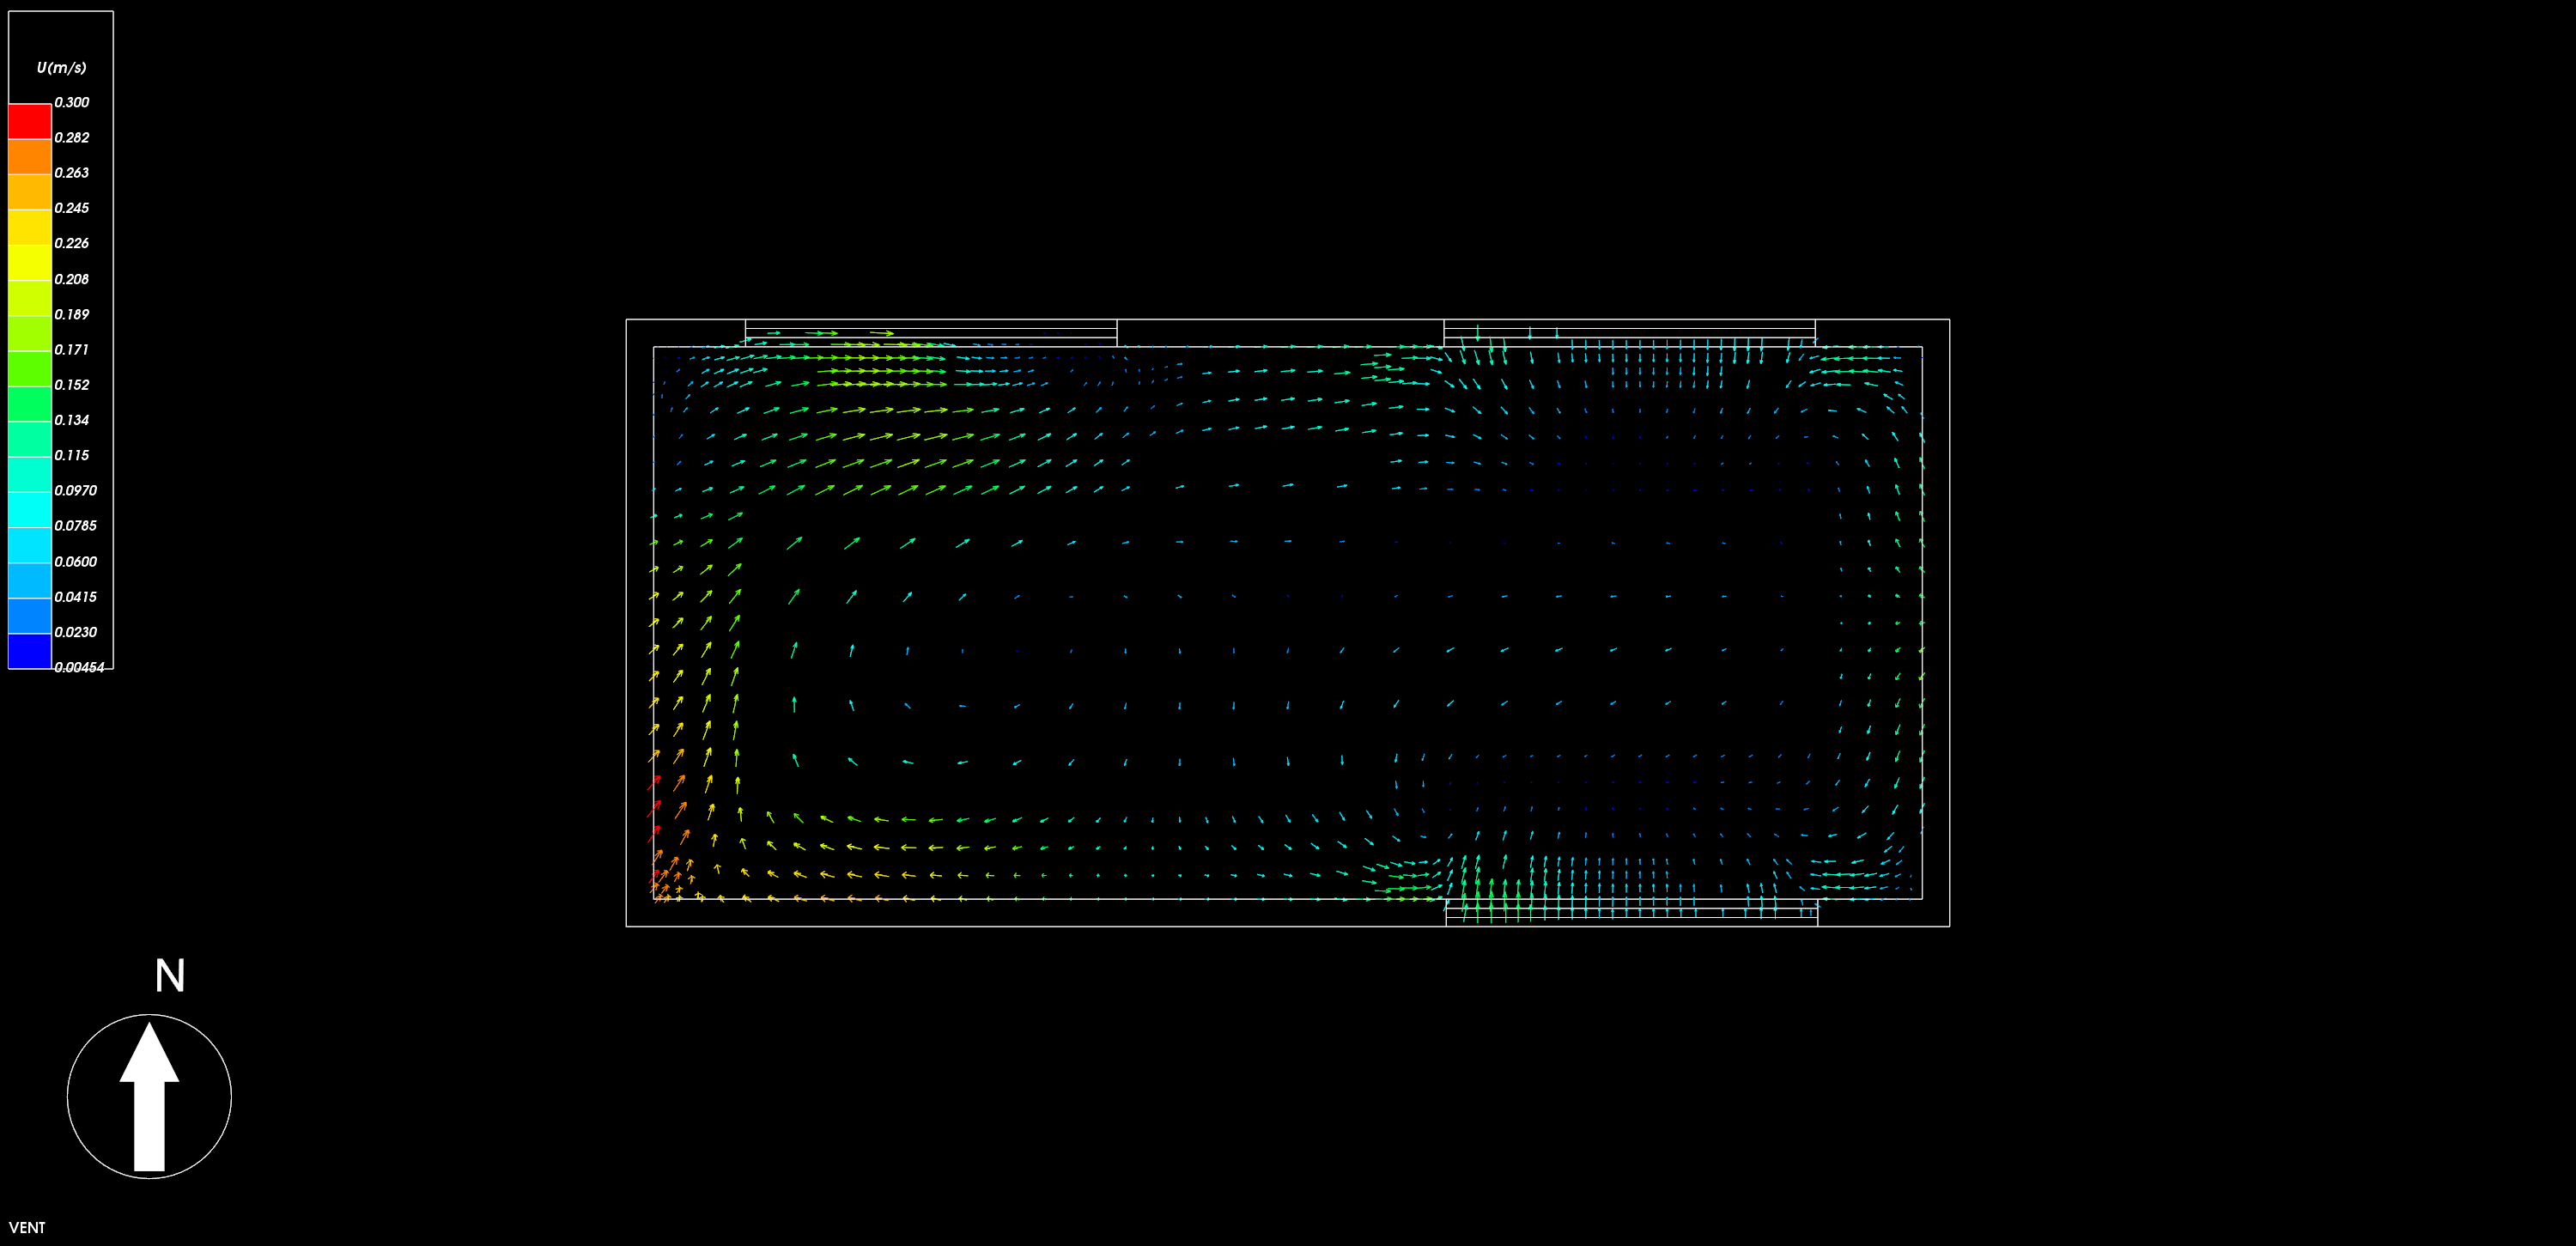Click the legend value 0.115
The width and height of the screenshot is (2576, 1246).
pyautogui.click(x=72, y=455)
